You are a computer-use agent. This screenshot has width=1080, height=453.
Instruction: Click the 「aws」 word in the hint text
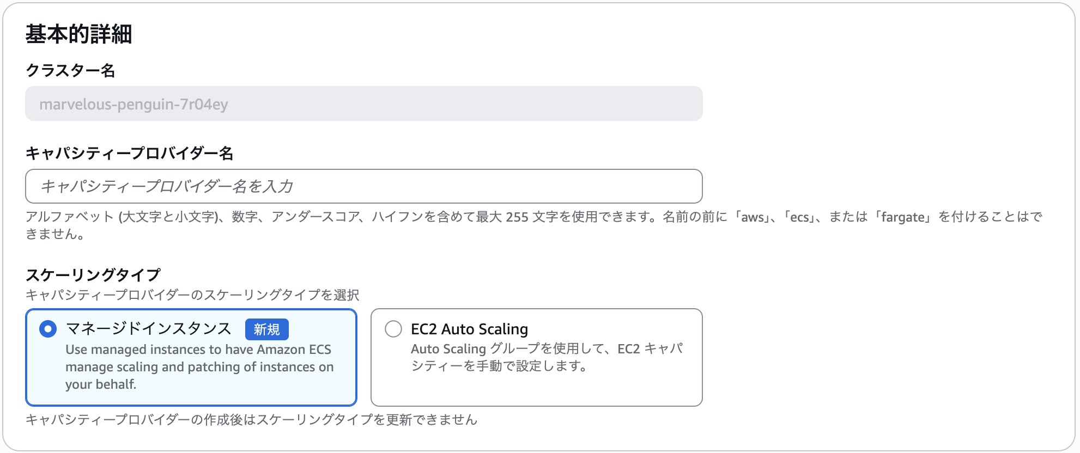[x=752, y=217]
